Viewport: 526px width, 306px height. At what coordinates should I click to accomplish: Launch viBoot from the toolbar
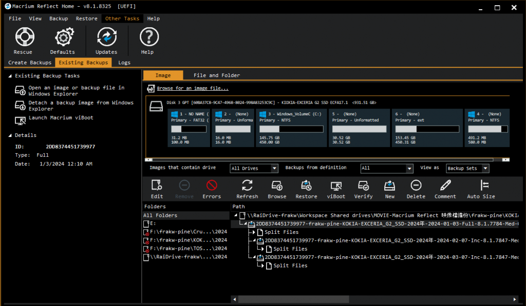(336, 190)
